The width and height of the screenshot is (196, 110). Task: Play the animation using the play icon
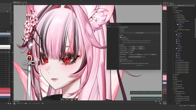160,102
